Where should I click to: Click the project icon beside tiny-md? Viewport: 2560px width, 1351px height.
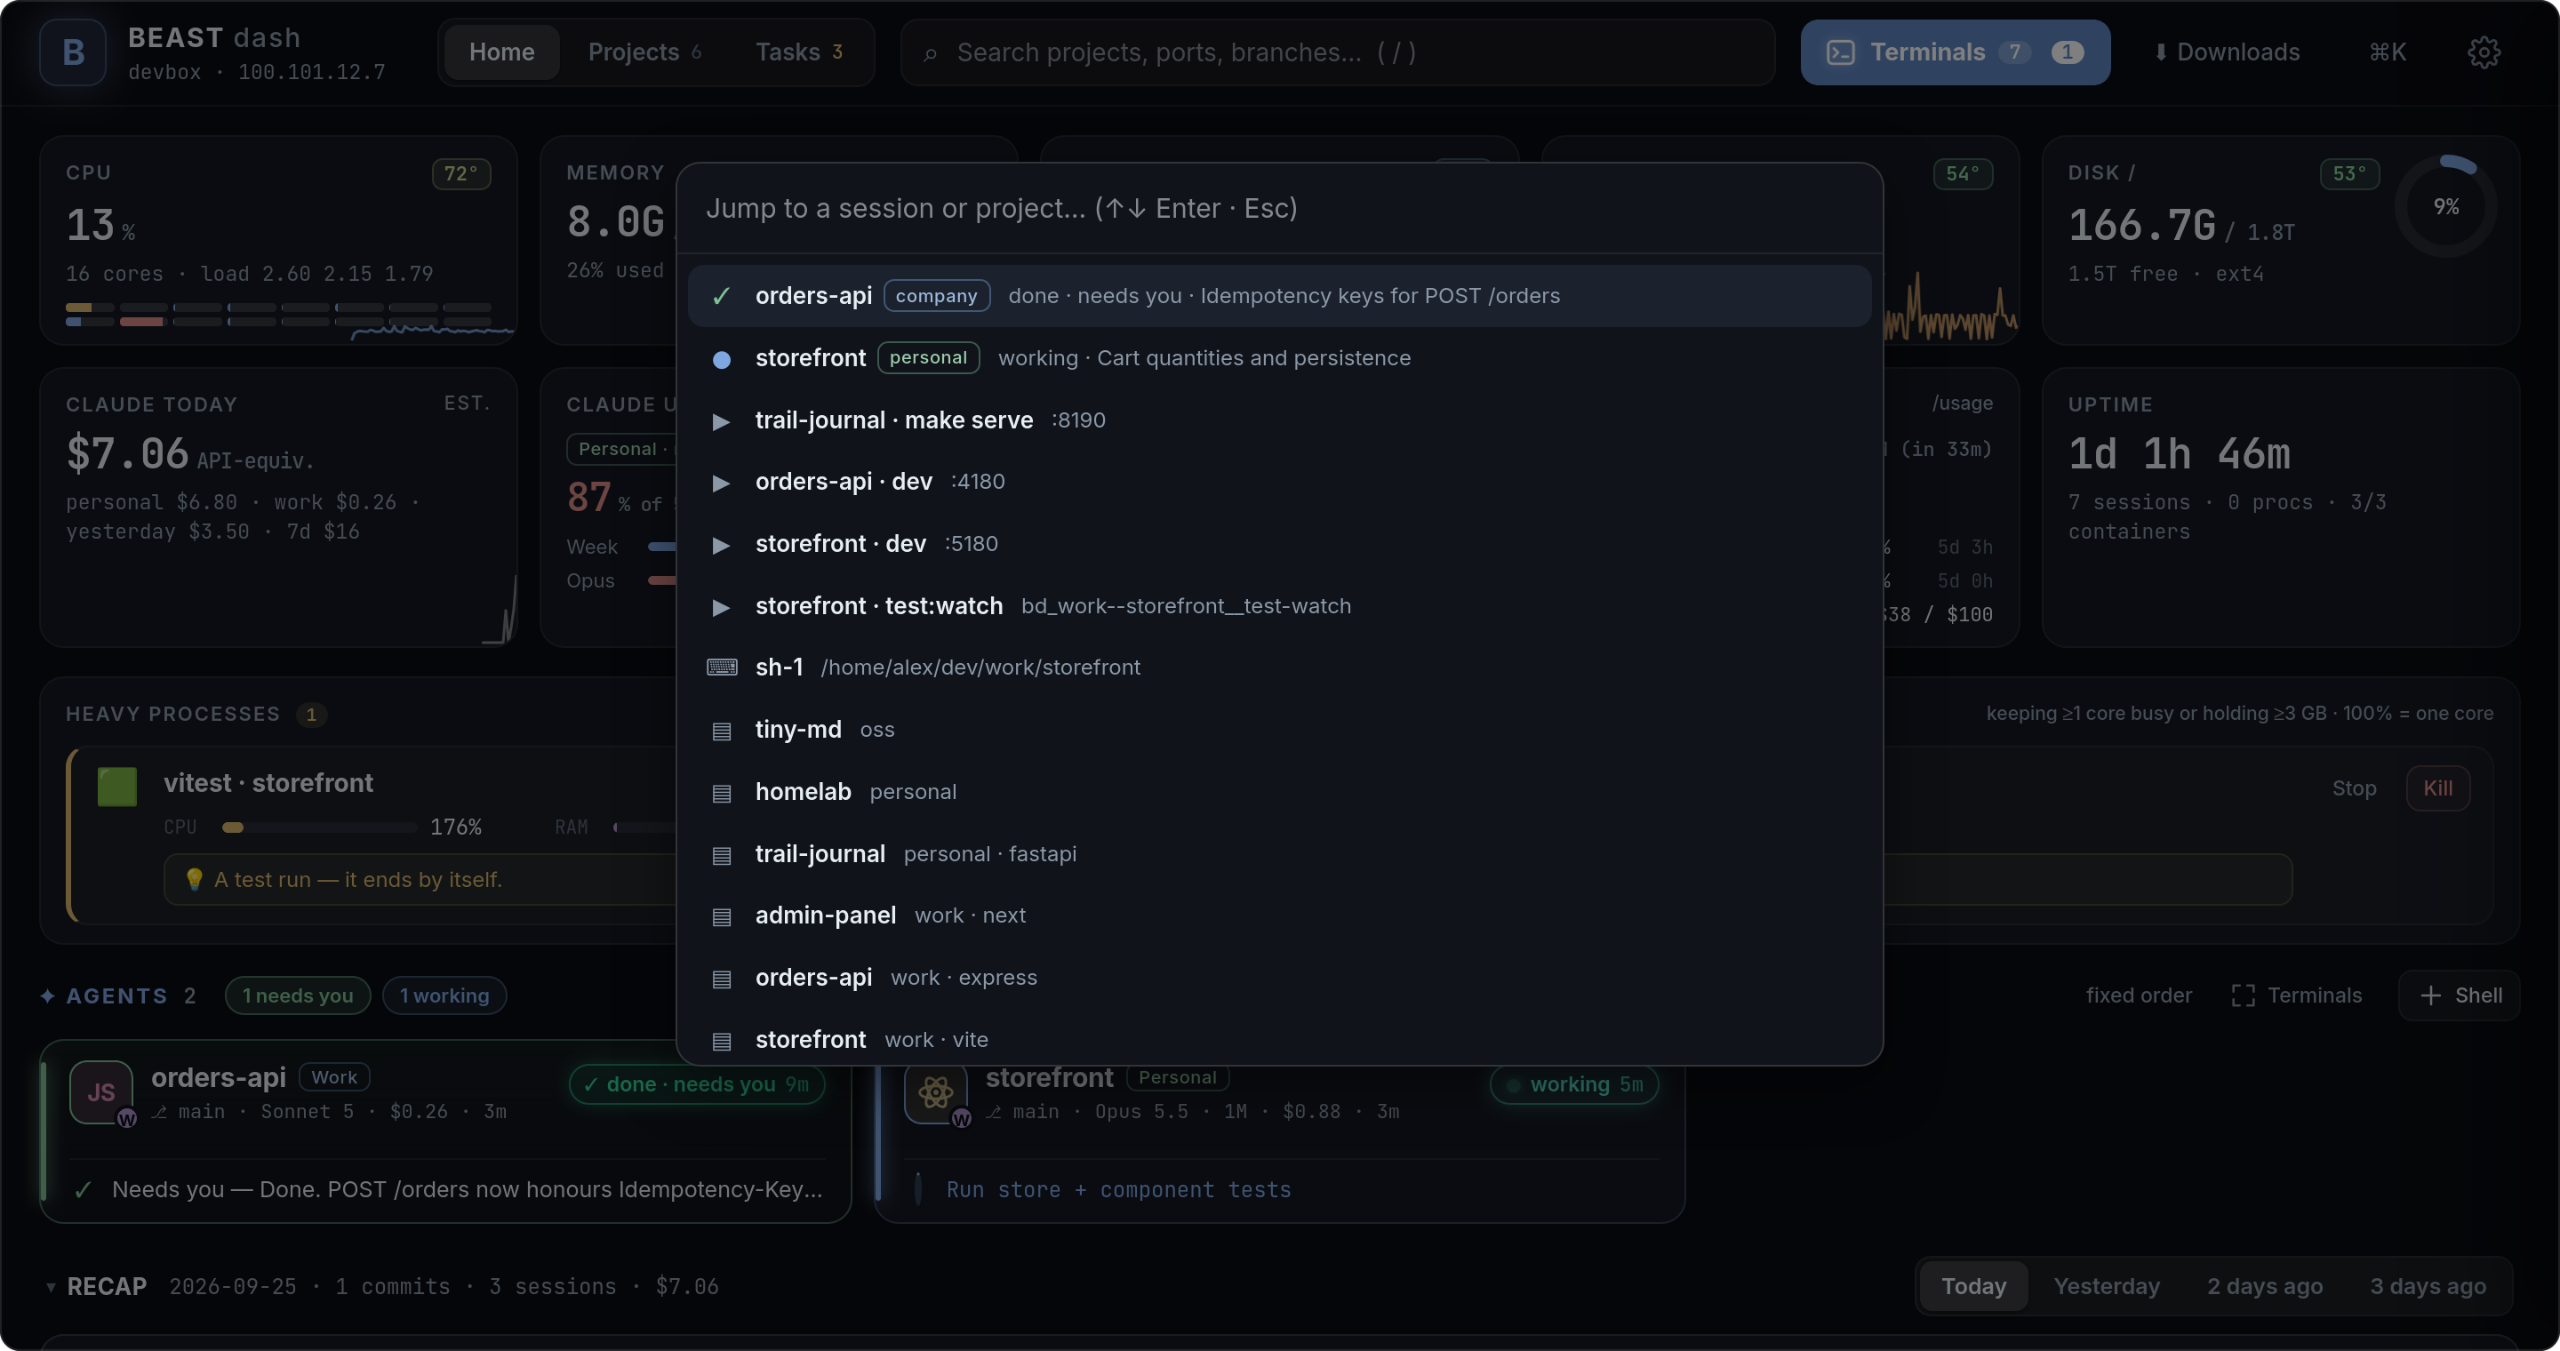pos(722,731)
